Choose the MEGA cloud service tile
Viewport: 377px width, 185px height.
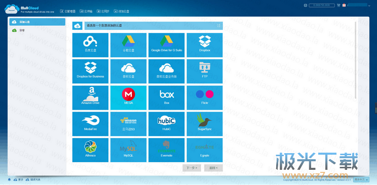click(x=128, y=98)
